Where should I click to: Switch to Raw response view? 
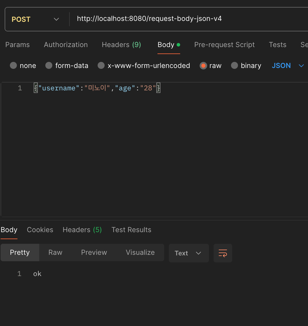pos(55,252)
